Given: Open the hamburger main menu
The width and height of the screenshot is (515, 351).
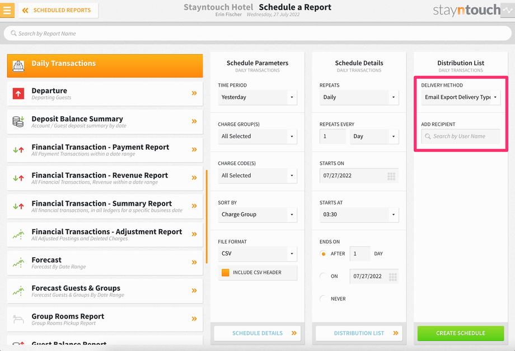Looking at the screenshot, I should point(7,10).
